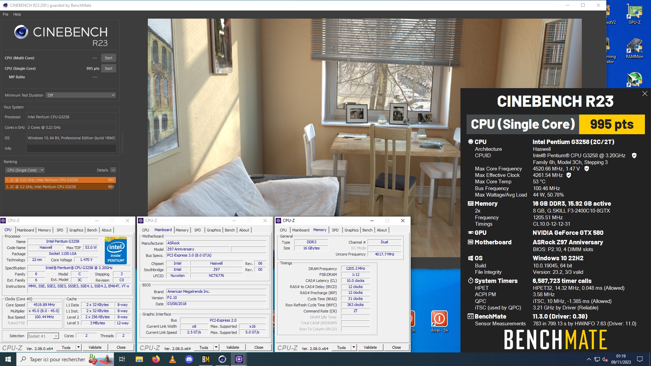
Task: Open Bench tab in the first CPU-Z window
Action: (x=92, y=230)
